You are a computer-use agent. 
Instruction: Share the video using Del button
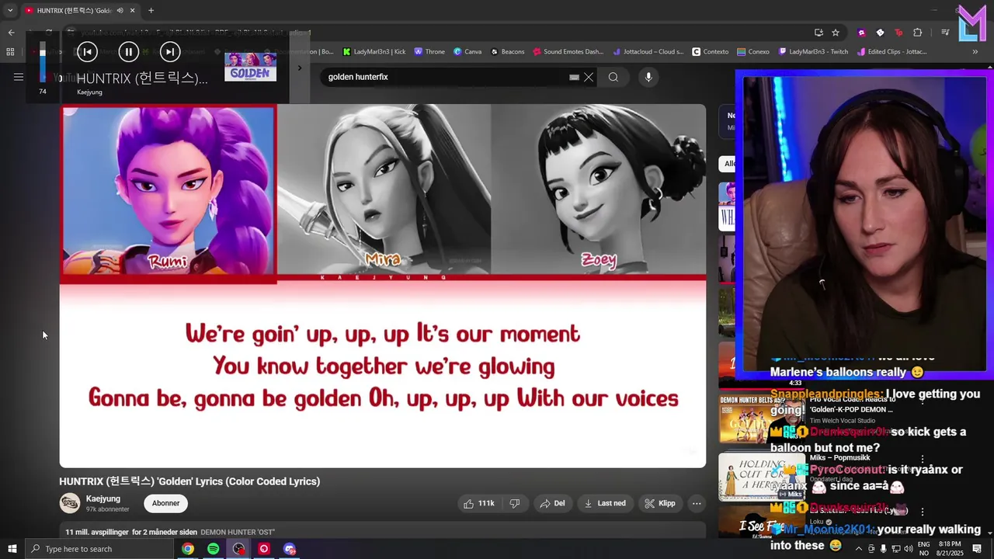pos(552,503)
